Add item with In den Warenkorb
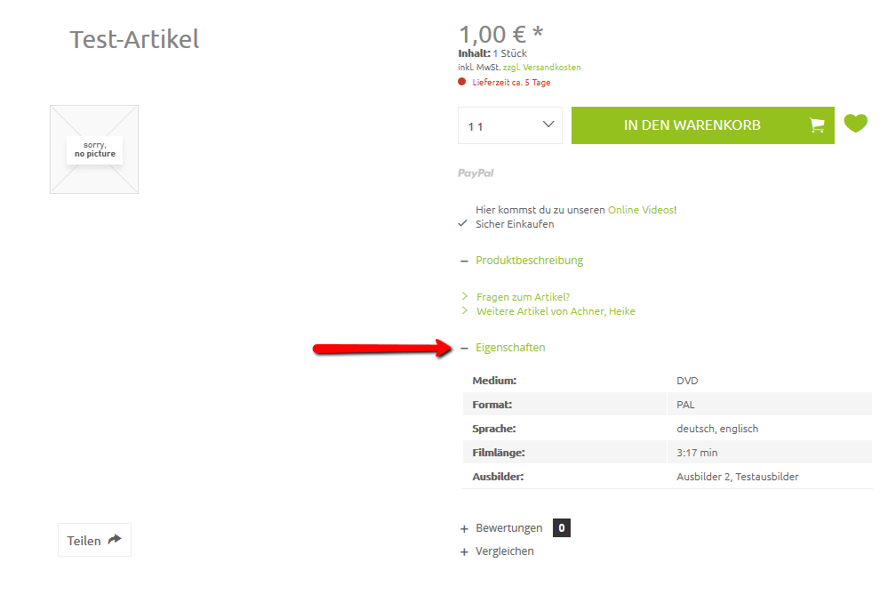This screenshot has height=603, width=896. point(692,125)
